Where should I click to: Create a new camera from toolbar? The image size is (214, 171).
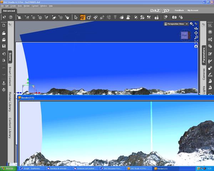pyautogui.click(x=19, y=17)
